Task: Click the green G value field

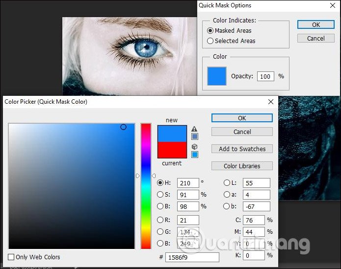Action: (x=188, y=232)
